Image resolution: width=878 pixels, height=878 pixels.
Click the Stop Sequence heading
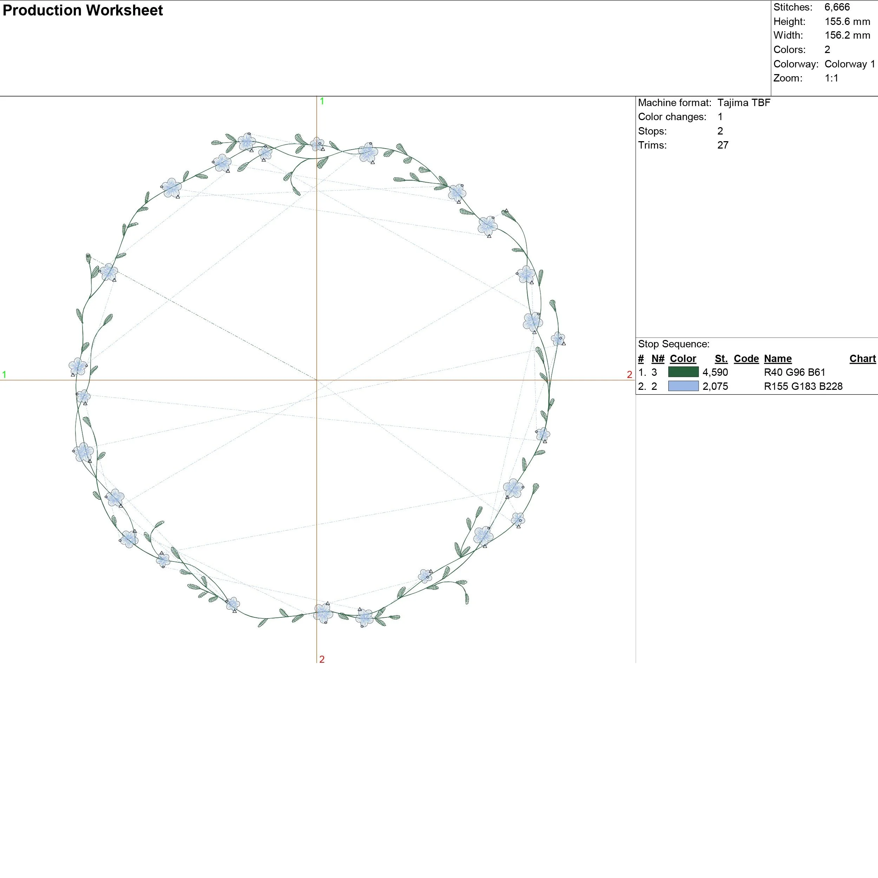tap(673, 344)
